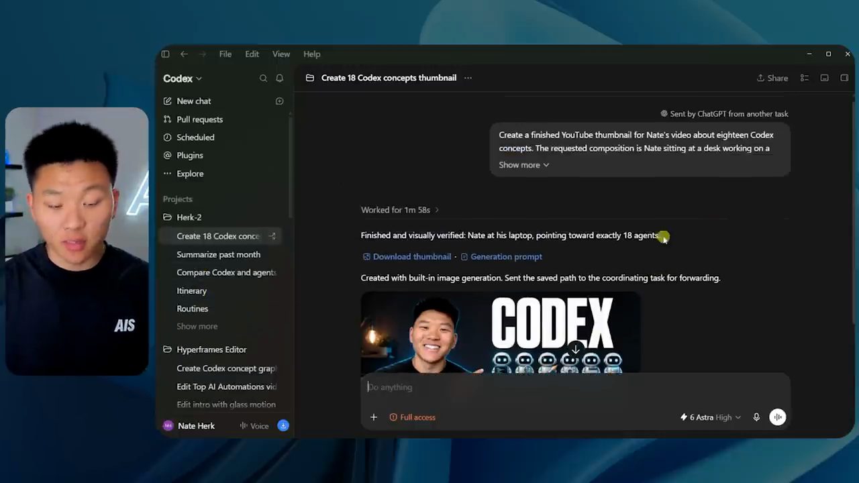Viewport: 859px width, 483px height.
Task: Click the plus attach icon in composer
Action: pos(374,417)
